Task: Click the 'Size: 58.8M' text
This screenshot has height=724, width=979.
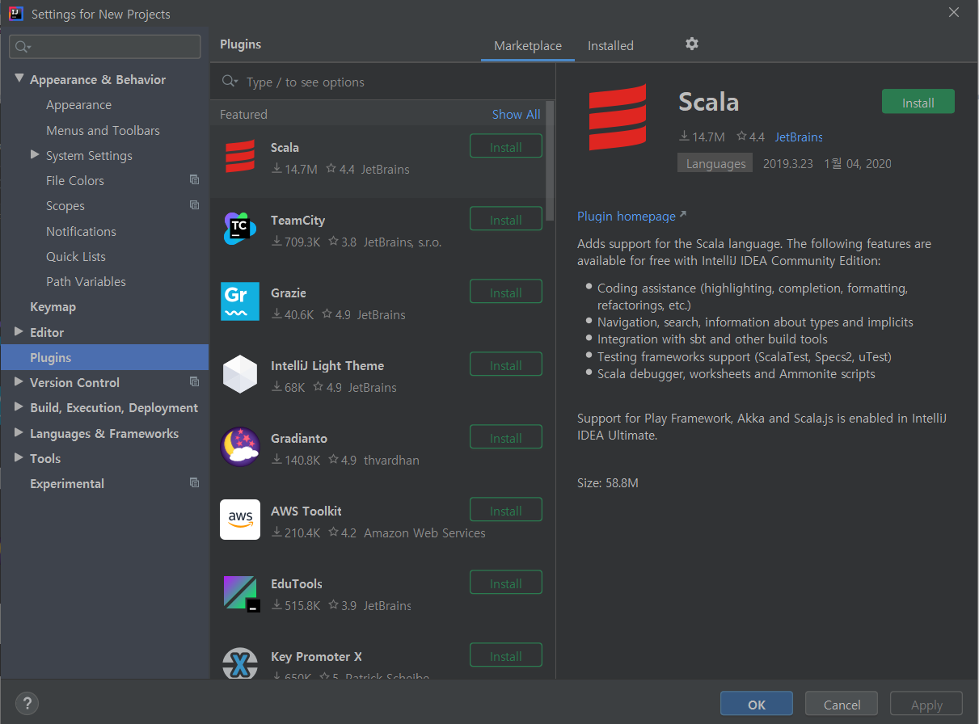Action: tap(608, 482)
